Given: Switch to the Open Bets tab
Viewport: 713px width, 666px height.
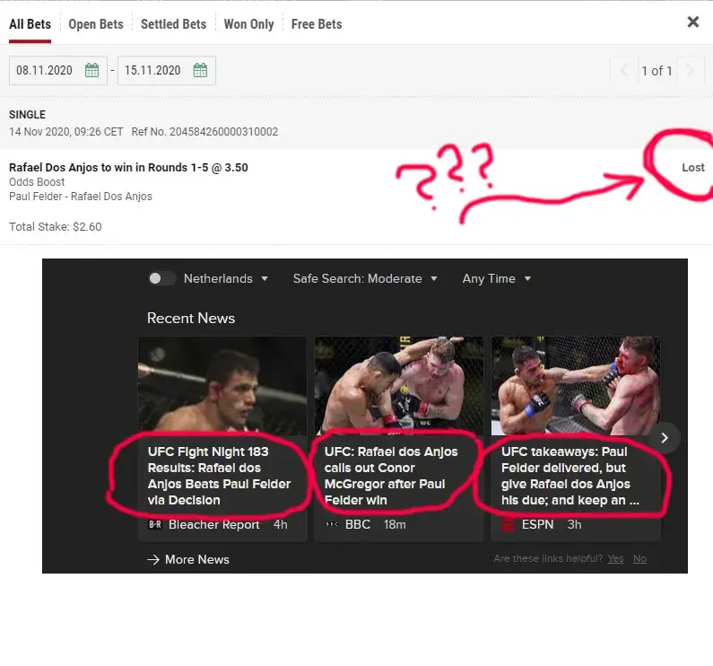Looking at the screenshot, I should pos(96,24).
